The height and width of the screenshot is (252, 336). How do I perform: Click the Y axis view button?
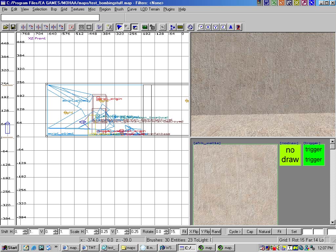pos(216,27)
